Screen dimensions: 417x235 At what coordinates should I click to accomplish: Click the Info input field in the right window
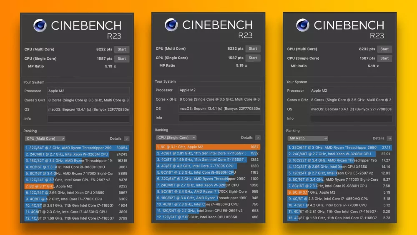[x=351, y=119]
